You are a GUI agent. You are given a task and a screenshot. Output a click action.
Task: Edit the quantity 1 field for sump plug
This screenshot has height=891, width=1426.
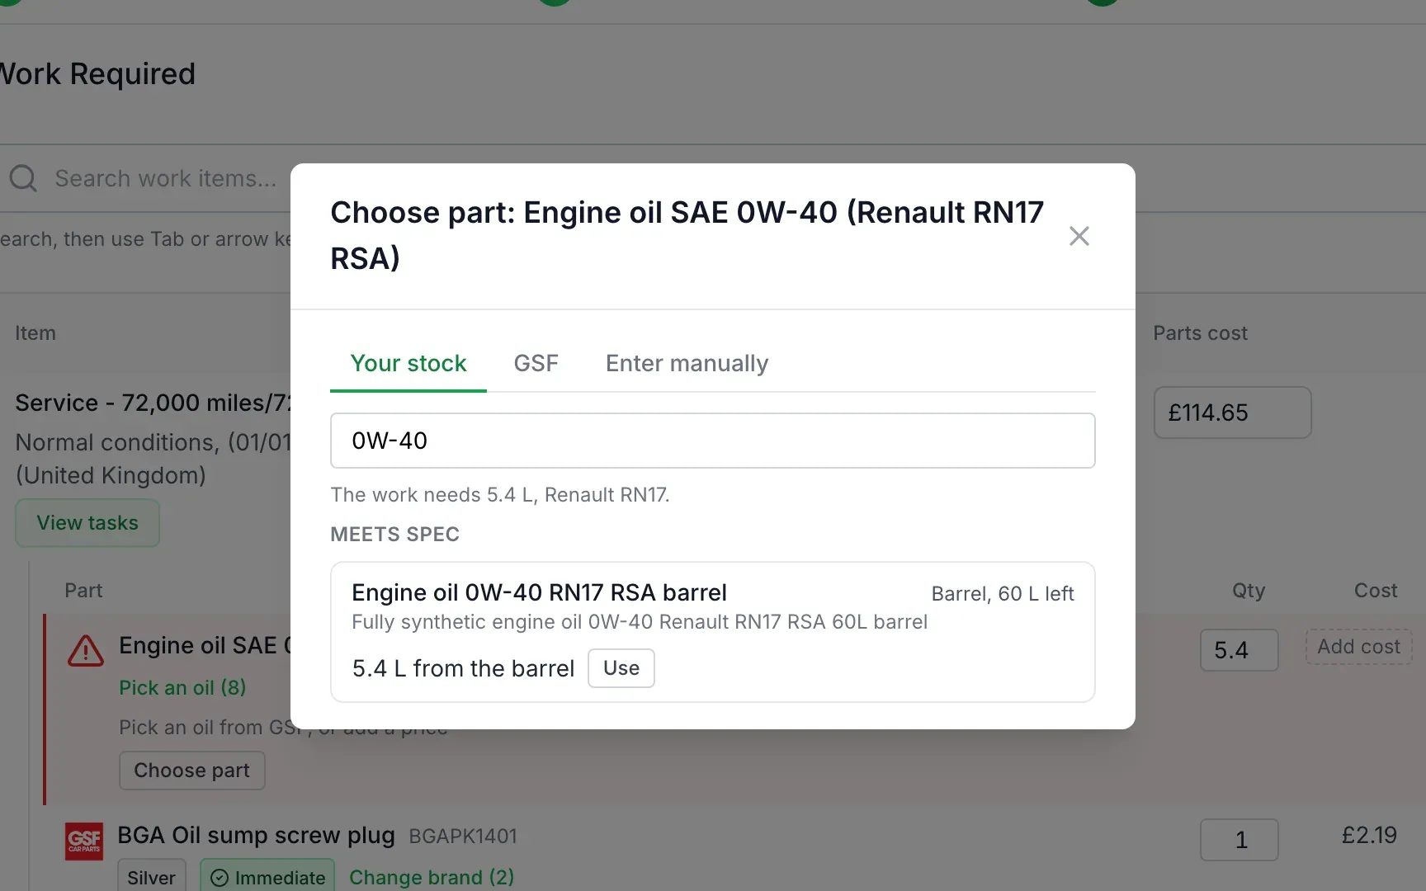point(1239,840)
